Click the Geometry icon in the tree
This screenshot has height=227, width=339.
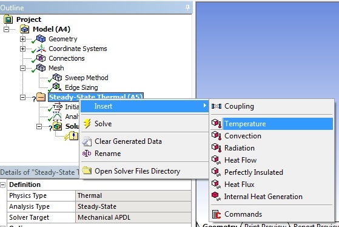pos(41,39)
